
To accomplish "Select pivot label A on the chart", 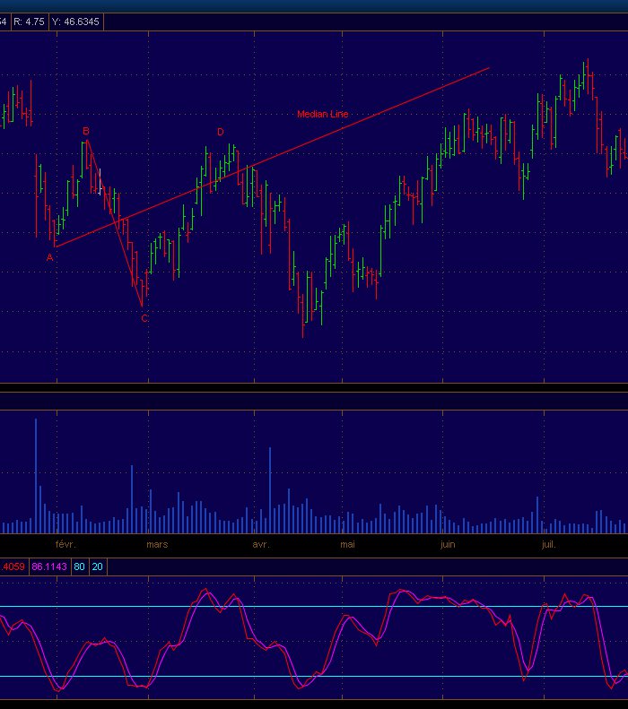I will (49, 258).
